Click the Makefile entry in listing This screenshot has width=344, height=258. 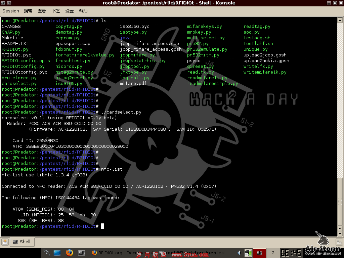12,38
